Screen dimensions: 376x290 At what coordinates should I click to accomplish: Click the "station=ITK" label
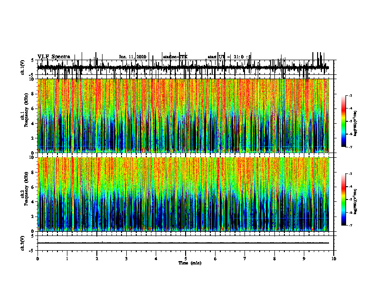(x=175, y=57)
